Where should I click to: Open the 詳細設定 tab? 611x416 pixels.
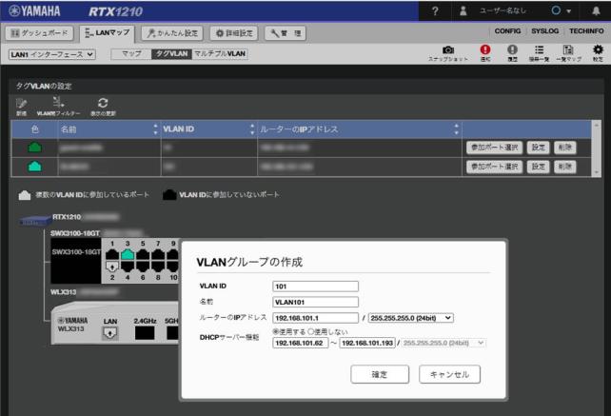[234, 33]
